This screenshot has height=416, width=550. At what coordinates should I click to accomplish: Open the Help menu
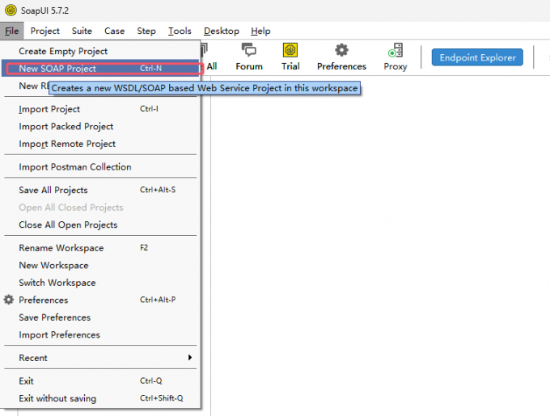click(x=260, y=31)
